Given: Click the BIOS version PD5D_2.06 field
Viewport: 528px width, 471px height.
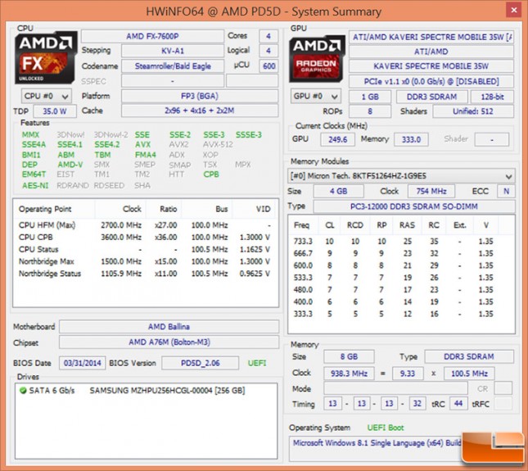Looking at the screenshot, I should pos(201,363).
